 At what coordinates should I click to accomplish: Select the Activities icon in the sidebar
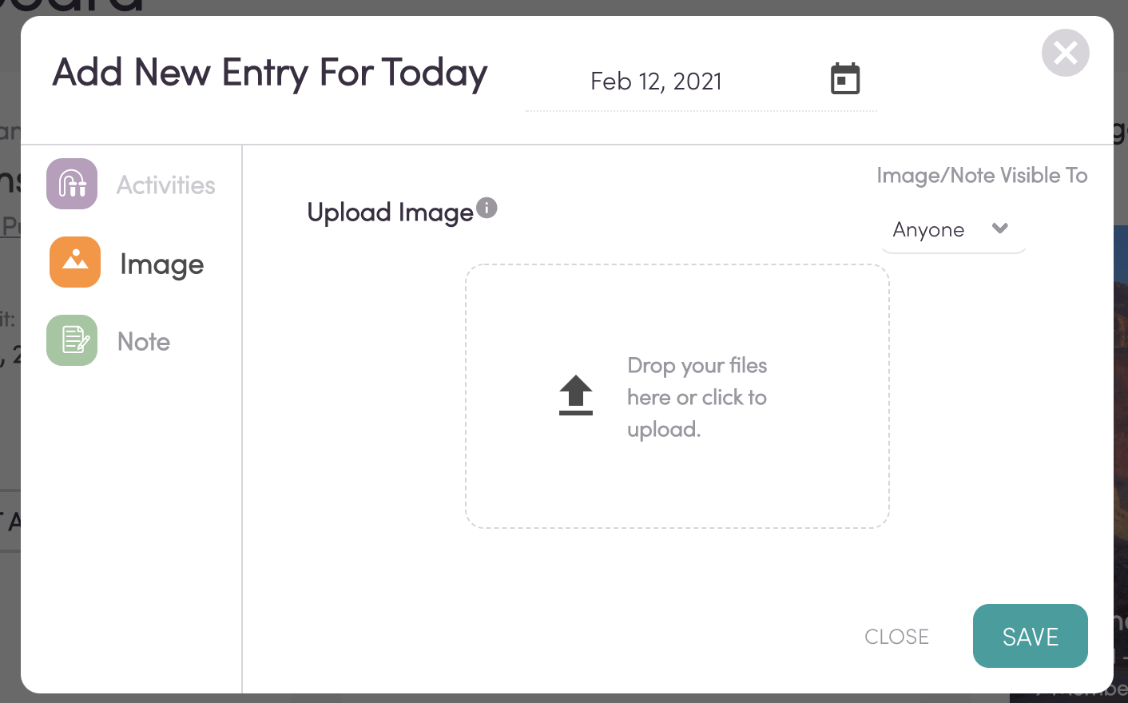tap(71, 184)
